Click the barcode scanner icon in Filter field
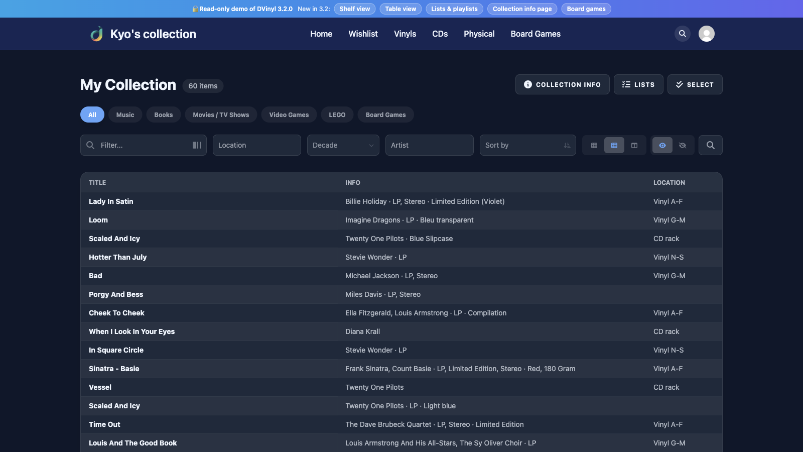This screenshot has height=452, width=803. (197, 145)
